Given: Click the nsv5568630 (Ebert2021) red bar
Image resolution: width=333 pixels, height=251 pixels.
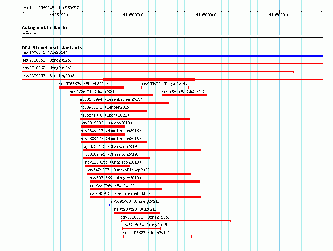Looking at the screenshot, I should point(92,87).
